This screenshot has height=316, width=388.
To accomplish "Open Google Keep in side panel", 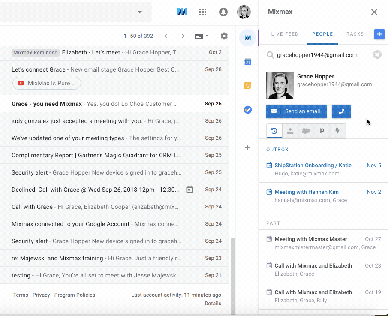I will [x=247, y=86].
